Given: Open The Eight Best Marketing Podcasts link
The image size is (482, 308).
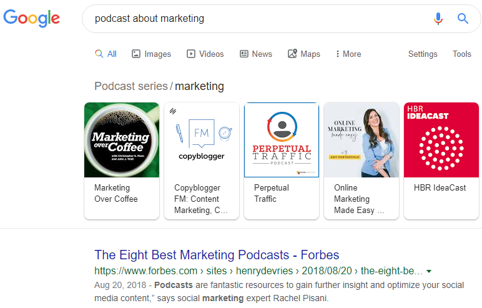Looking at the screenshot, I should pyautogui.click(x=217, y=255).
